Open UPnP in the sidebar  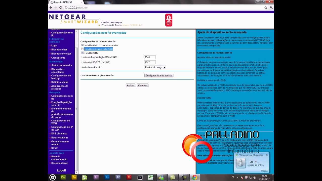tap(54, 148)
